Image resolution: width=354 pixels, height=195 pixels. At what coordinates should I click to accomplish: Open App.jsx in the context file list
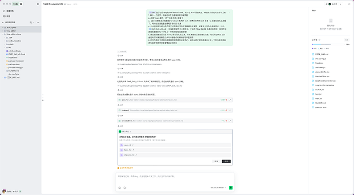pyautogui.click(x=317, y=94)
